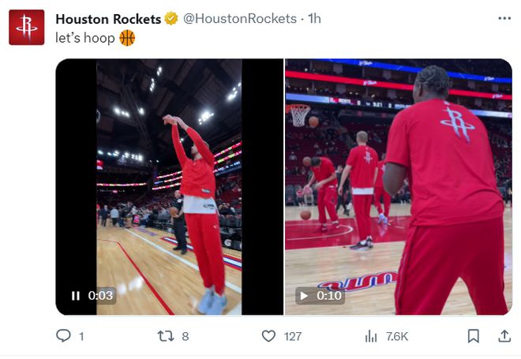Open the three-dot more options menu
Screen dimensions: 521x359
[504, 18]
